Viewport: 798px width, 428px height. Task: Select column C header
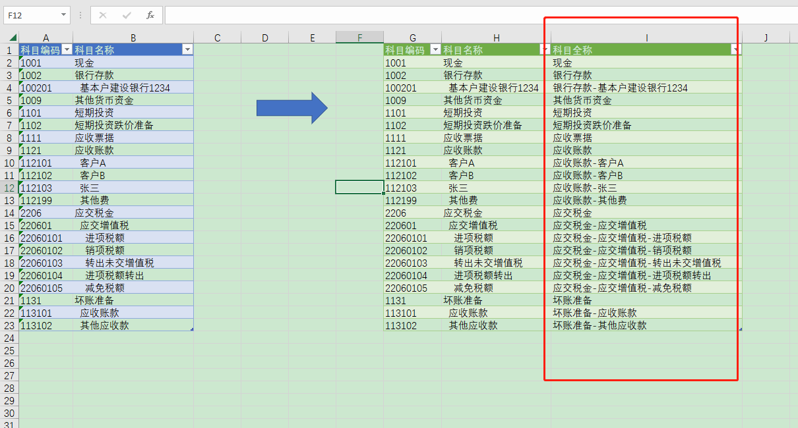coord(217,38)
